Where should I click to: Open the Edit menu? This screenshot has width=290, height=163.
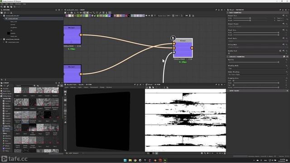click(6, 4)
